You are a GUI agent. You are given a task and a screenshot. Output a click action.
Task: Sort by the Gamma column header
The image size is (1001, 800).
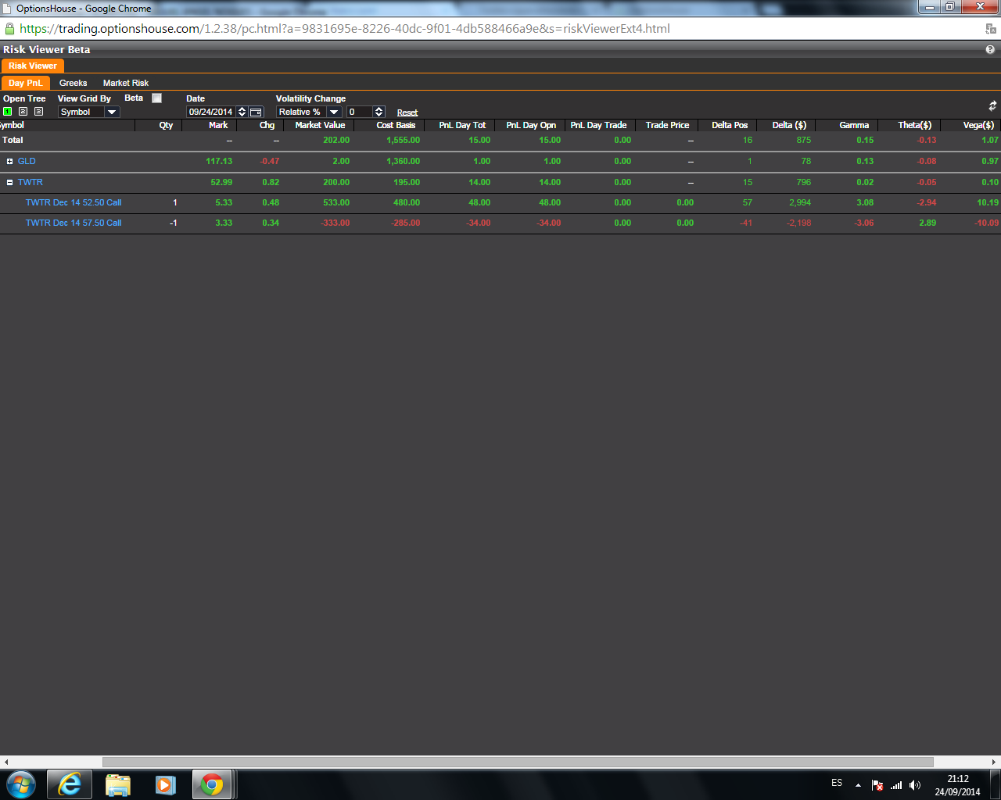(x=854, y=125)
